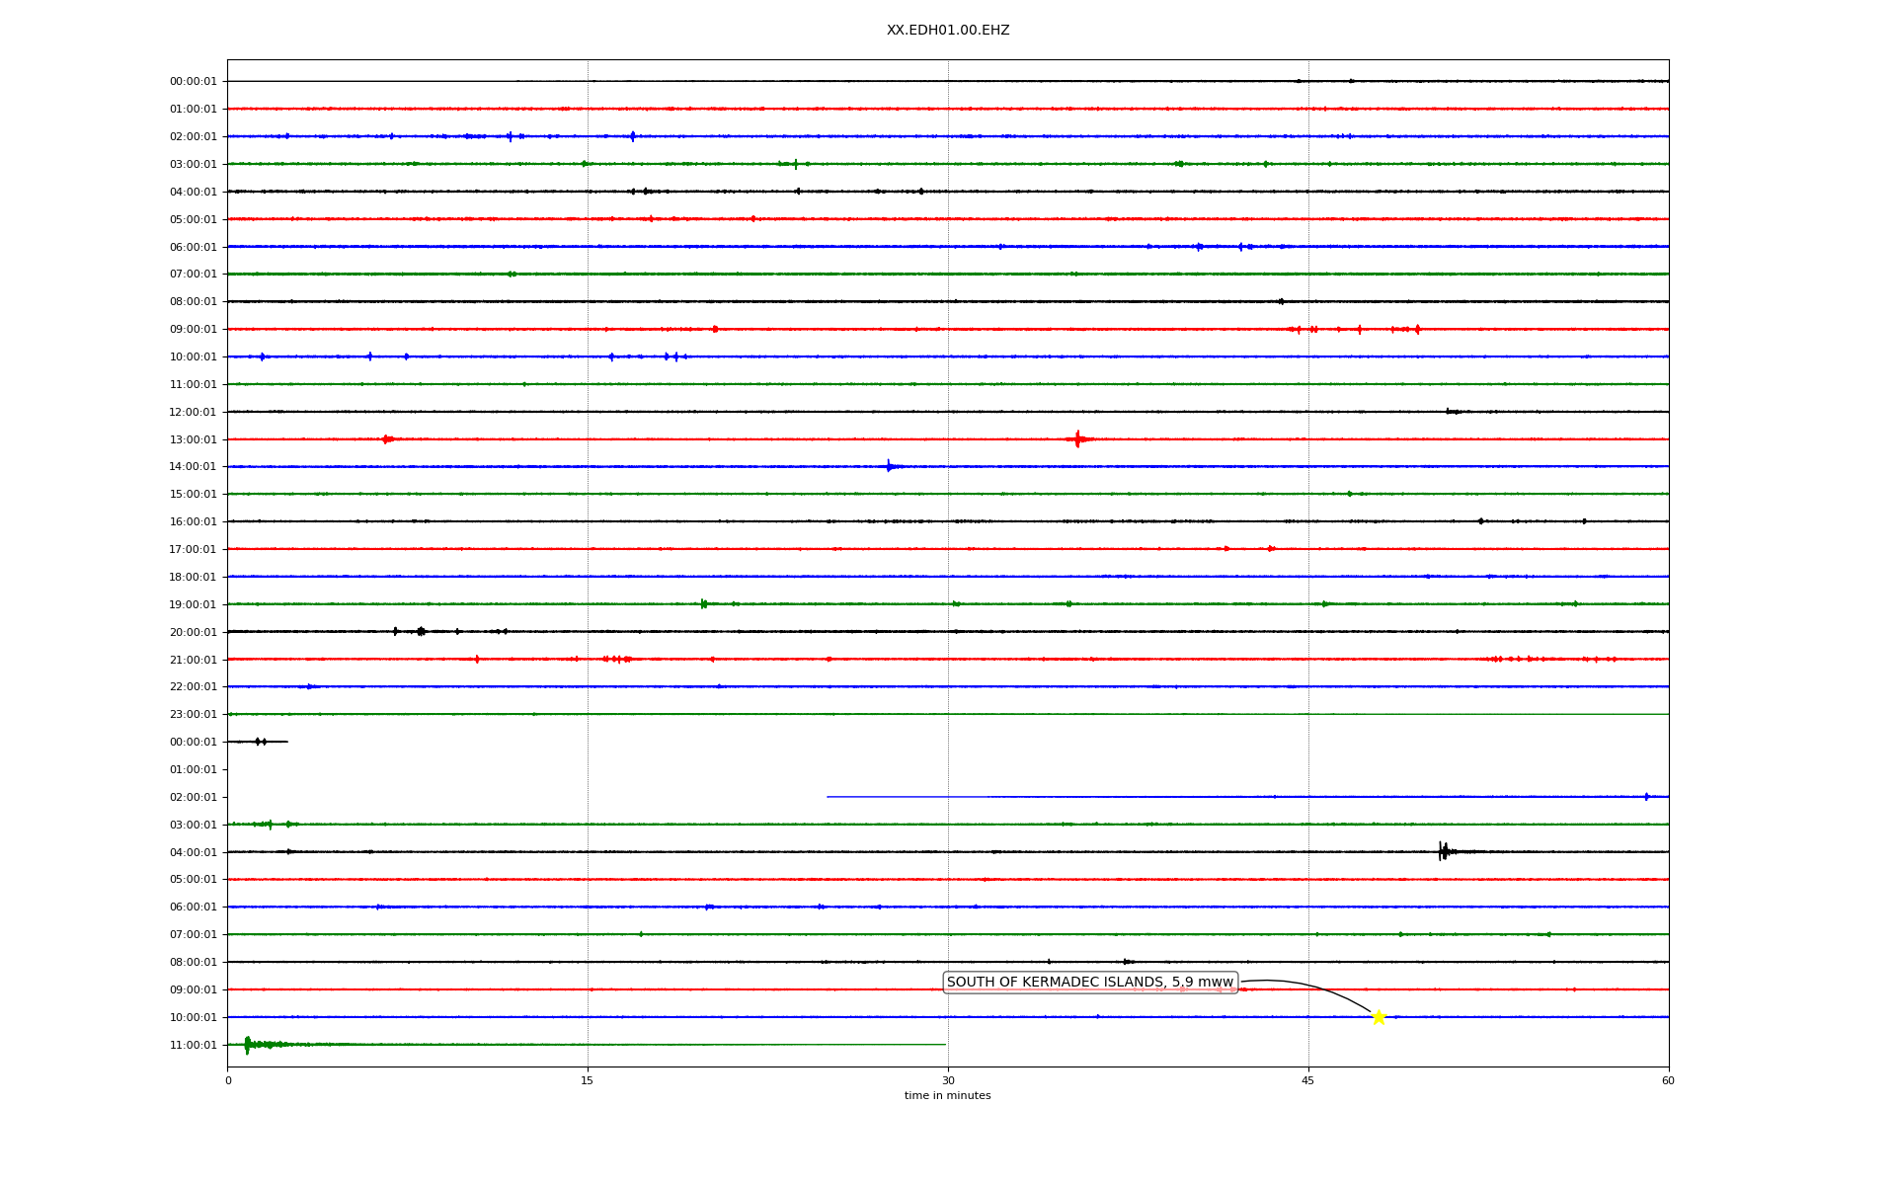This screenshot has width=1896, height=1185.
Task: Click the 15 tick on the x-axis
Action: (x=588, y=1080)
